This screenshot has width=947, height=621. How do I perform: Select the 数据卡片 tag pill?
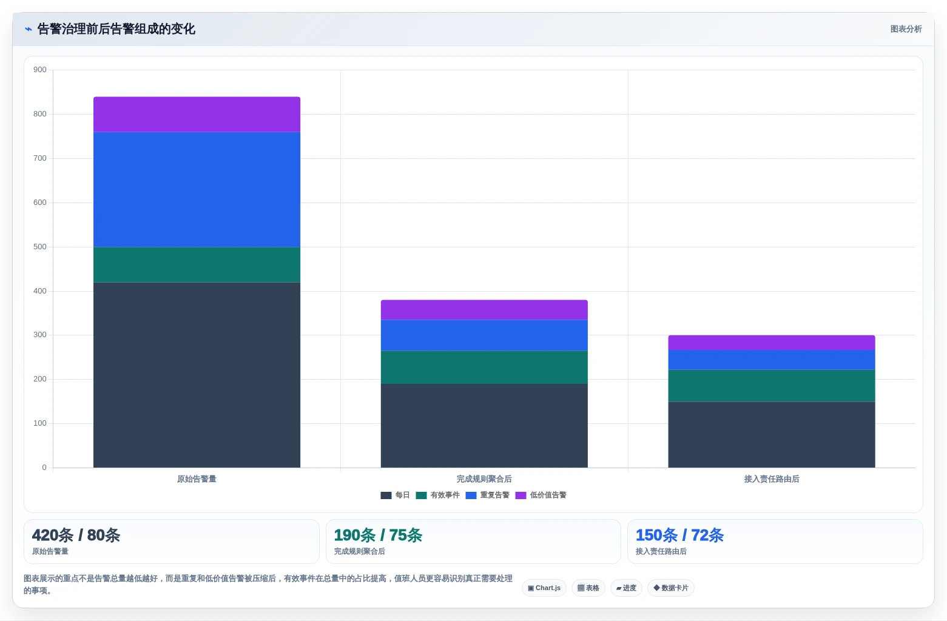(x=671, y=588)
